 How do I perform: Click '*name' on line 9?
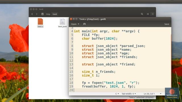pos(125,50)
